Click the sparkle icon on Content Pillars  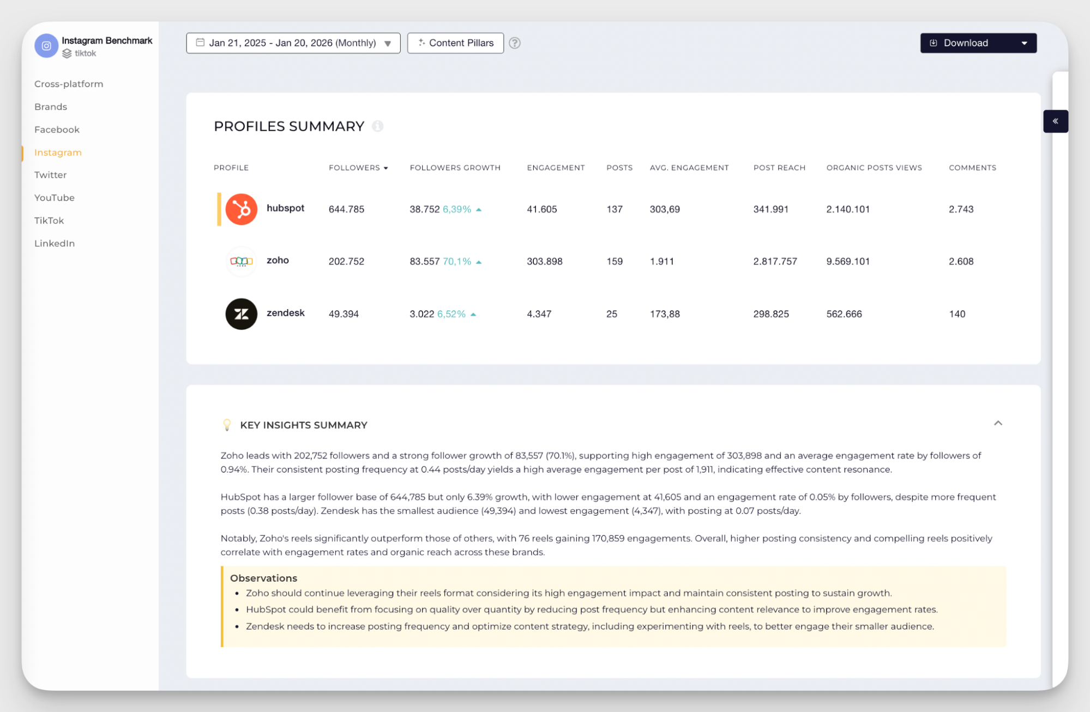(421, 43)
